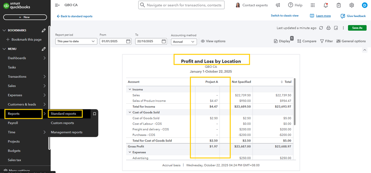Open the Accounting method dropdown
The image size is (371, 173).
[x=184, y=41]
